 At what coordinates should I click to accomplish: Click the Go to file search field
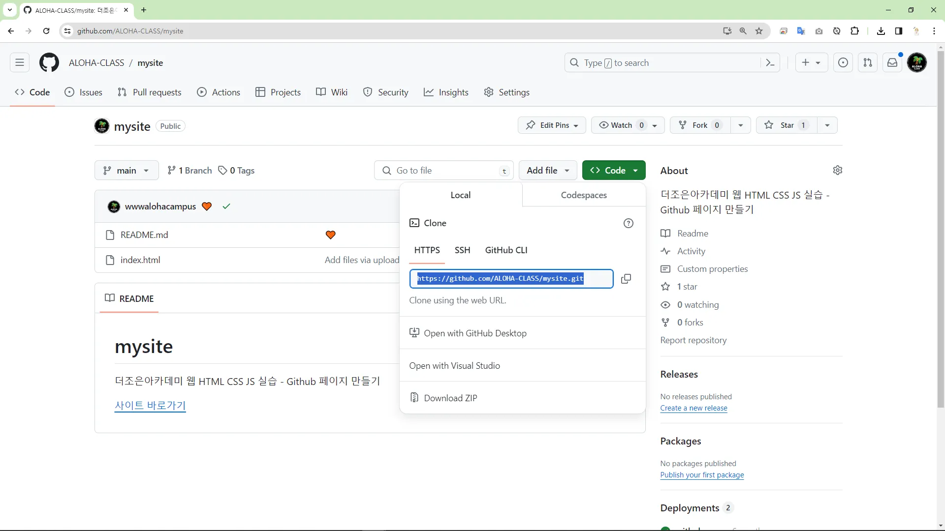[x=443, y=171]
